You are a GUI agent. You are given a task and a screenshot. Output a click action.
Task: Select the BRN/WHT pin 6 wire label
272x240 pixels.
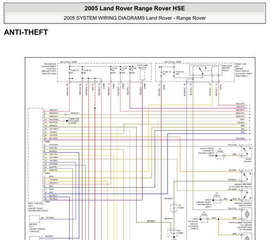[x=54, y=113]
